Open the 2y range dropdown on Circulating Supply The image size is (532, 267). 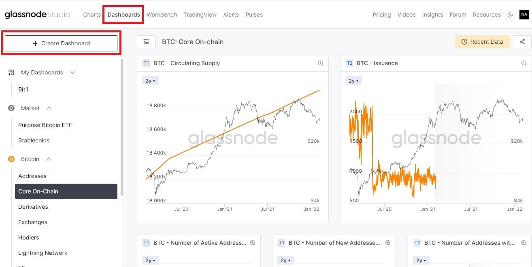point(151,81)
